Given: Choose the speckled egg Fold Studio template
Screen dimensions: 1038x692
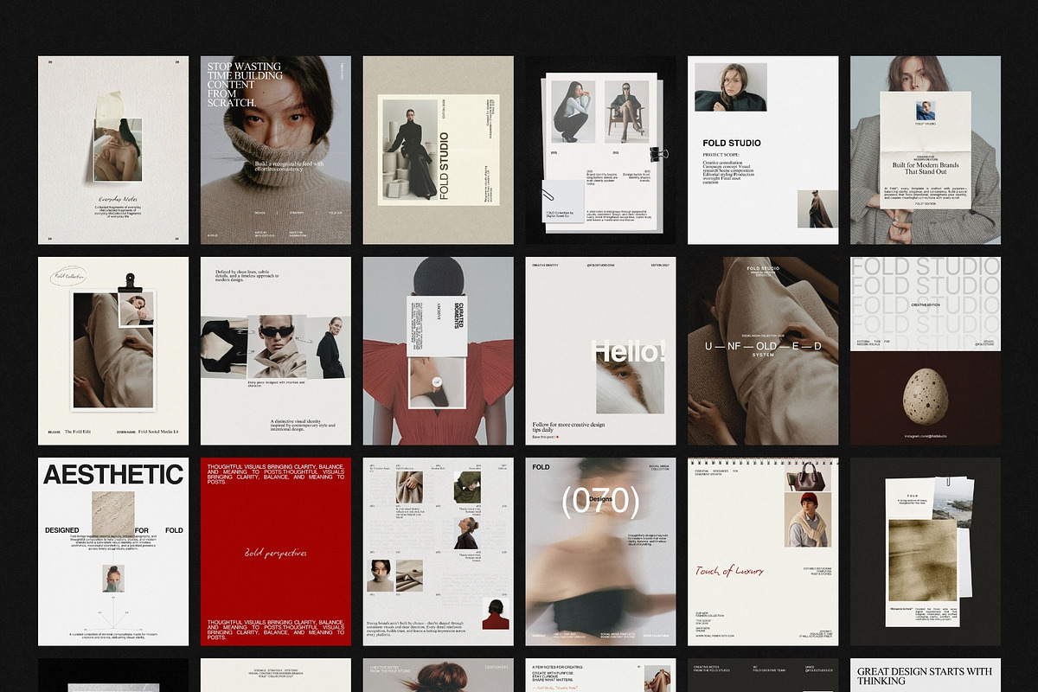Looking at the screenshot, I should [x=926, y=350].
